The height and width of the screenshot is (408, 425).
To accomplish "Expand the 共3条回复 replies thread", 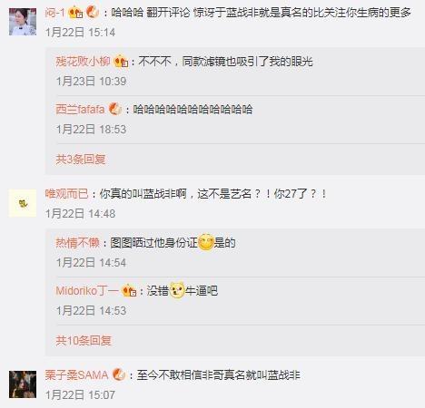I will [81, 160].
